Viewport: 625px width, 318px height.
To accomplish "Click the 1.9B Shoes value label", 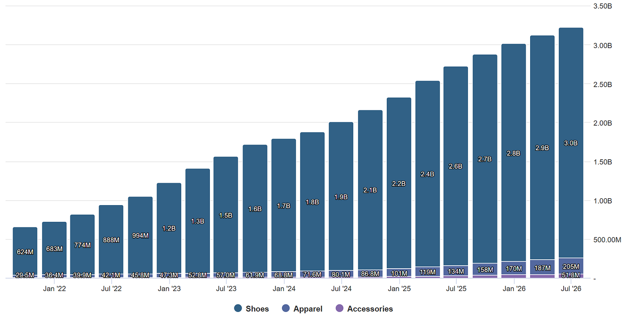I will (x=341, y=197).
